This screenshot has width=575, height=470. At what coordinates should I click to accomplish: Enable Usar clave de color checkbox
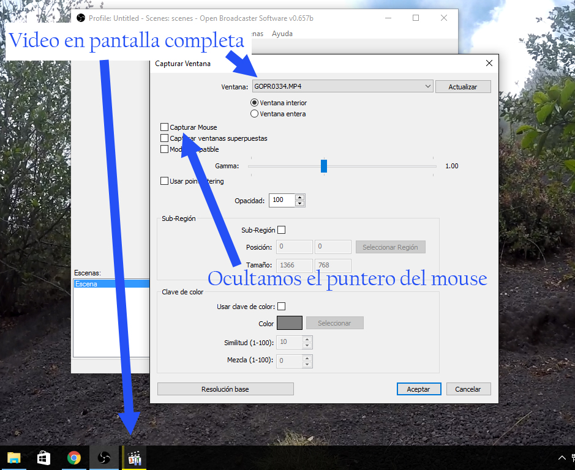coord(282,306)
